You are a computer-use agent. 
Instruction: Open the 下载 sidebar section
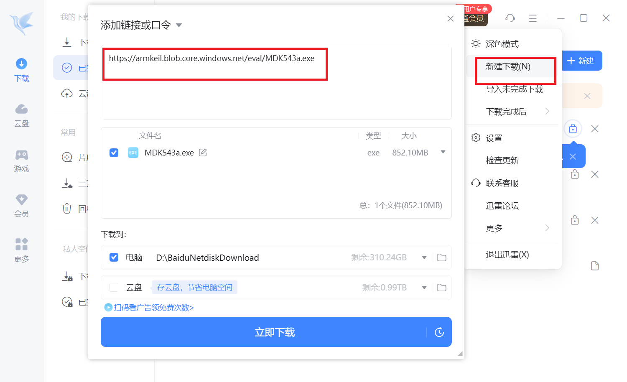[x=22, y=70]
